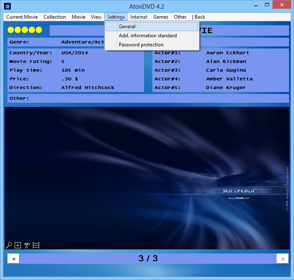Screen dimensions: 294x280
Task: Click the movie cover image area
Action: click(x=147, y=178)
